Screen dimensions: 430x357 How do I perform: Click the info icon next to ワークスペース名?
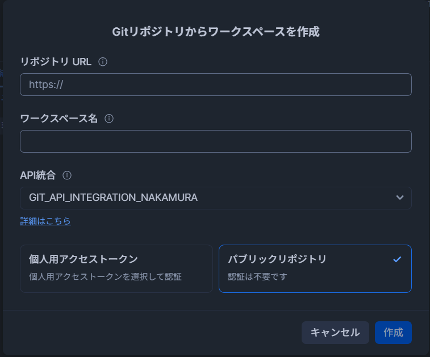(x=109, y=119)
